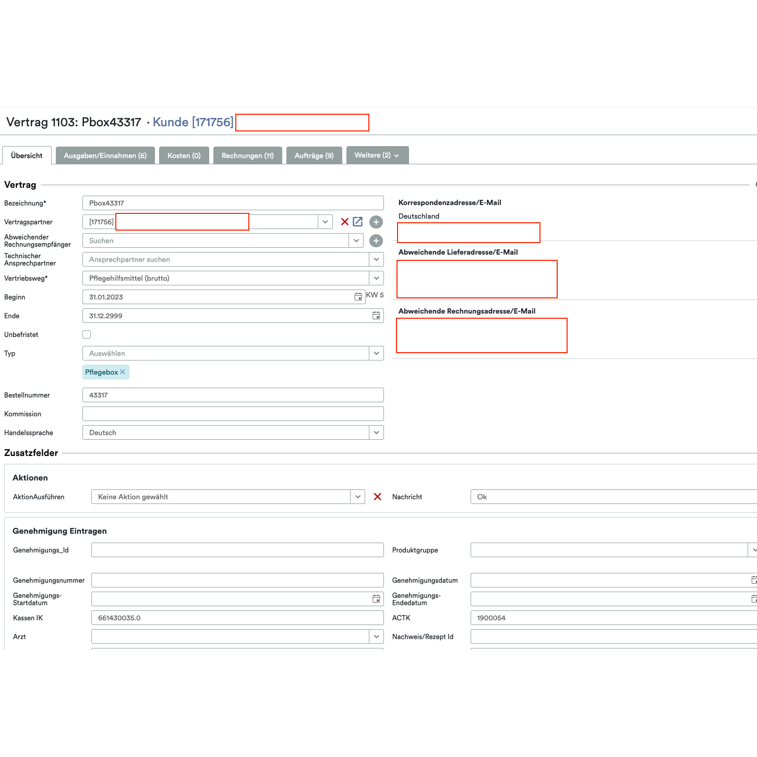Open the calendar picker for Ende
The width and height of the screenshot is (757, 757).
(x=376, y=316)
